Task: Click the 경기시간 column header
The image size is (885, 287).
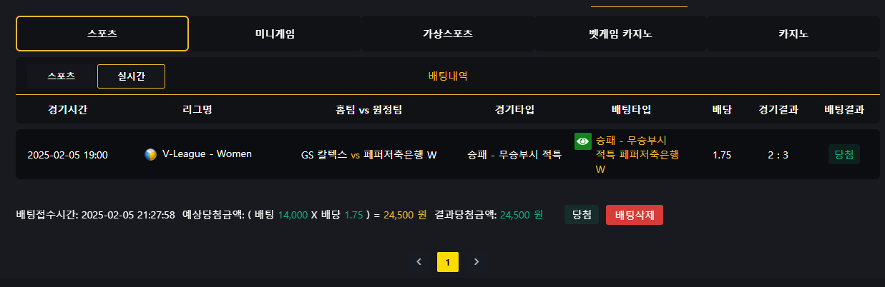Action: coord(68,110)
